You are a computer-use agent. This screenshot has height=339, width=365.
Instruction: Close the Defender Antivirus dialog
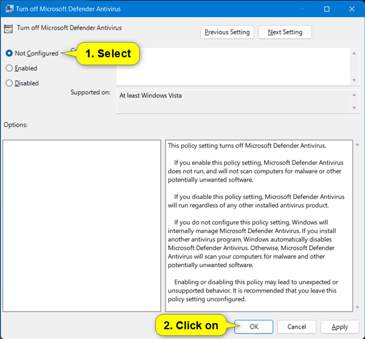tap(352, 9)
